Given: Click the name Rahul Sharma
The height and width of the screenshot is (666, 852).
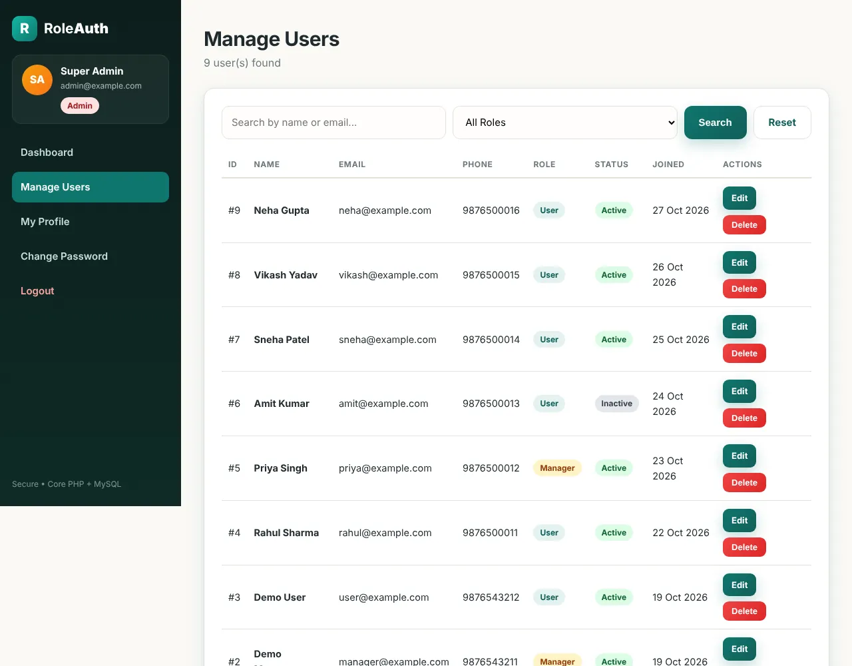Looking at the screenshot, I should click(286, 533).
